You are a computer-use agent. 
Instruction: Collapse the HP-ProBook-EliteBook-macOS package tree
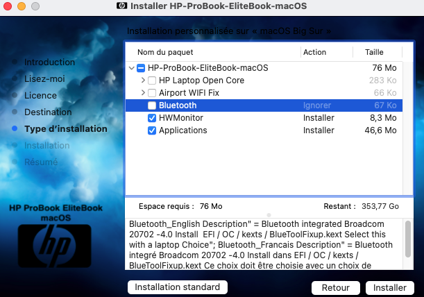132,68
